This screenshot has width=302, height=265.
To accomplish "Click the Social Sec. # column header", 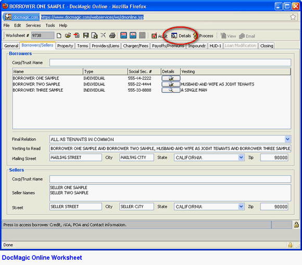I will pos(144,71).
